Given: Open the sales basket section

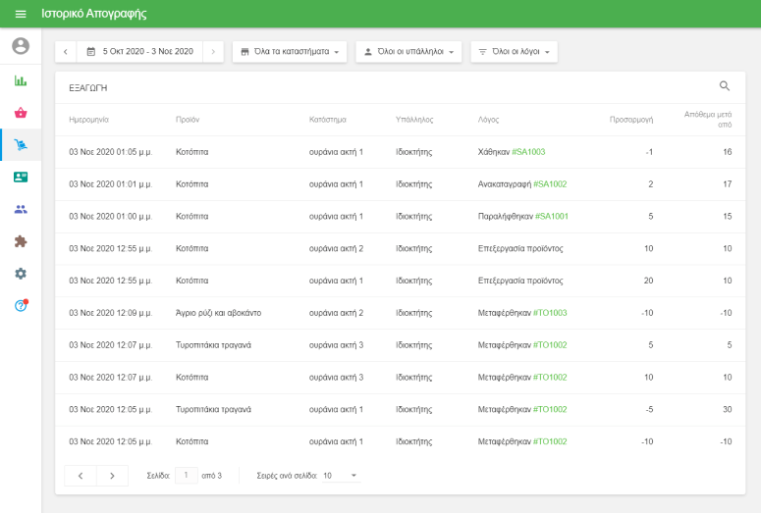Looking at the screenshot, I should [21, 113].
